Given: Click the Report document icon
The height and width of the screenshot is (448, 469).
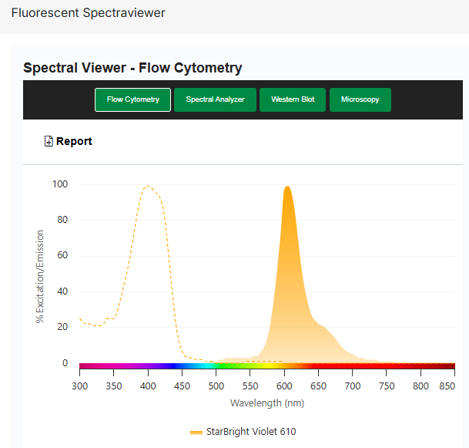Looking at the screenshot, I should point(49,141).
